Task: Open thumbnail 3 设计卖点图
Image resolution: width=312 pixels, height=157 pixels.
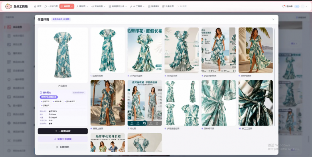Action: 182,50
